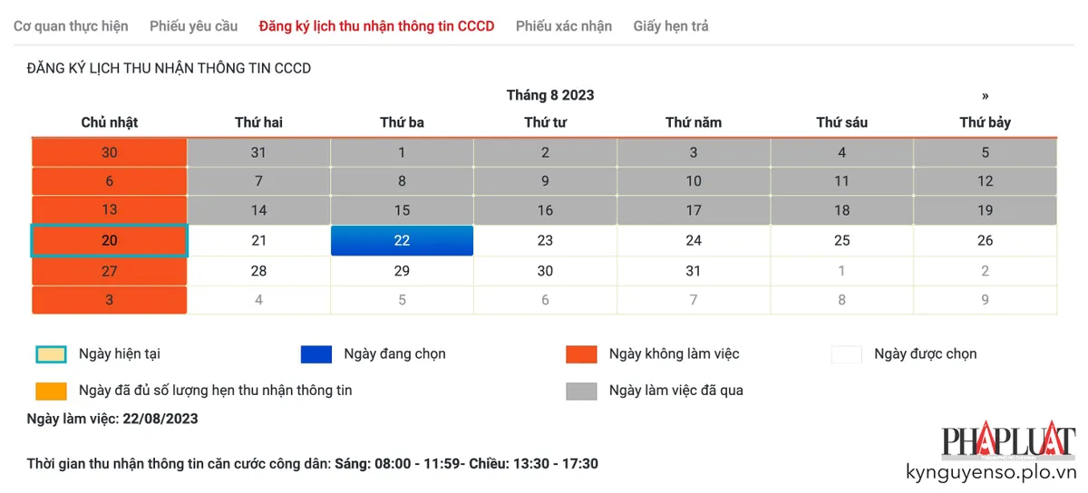Open the Phiếu xác nhận tab
Screen dimensions: 1088x493
click(x=564, y=26)
